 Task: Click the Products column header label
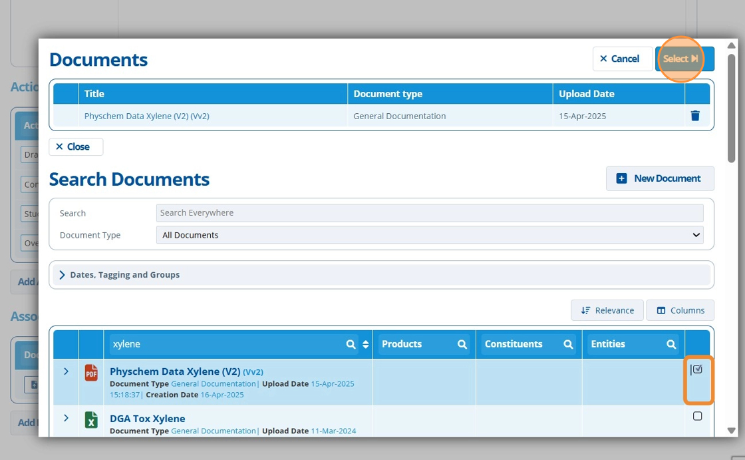(402, 344)
